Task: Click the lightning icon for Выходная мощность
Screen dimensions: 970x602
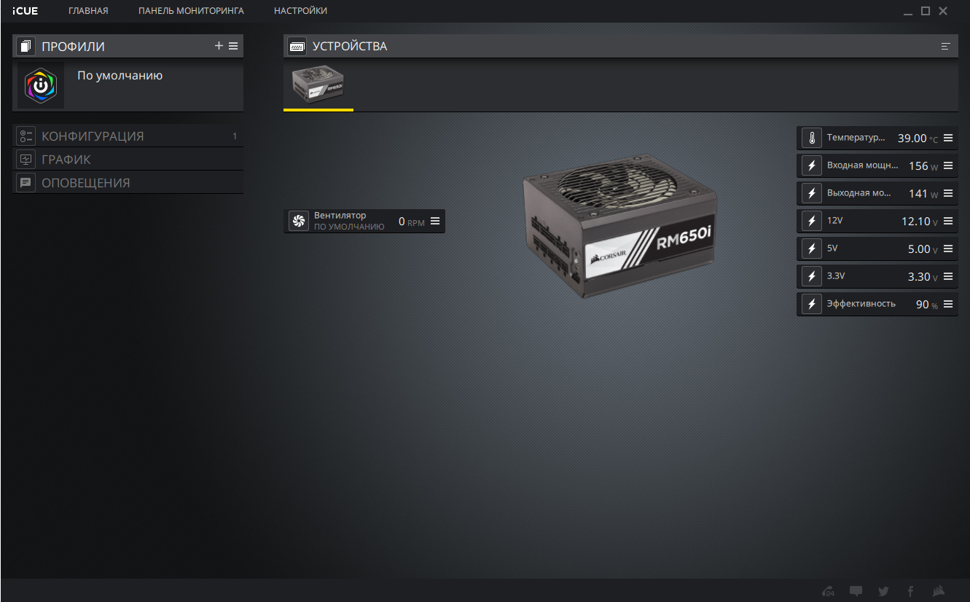Action: (811, 193)
